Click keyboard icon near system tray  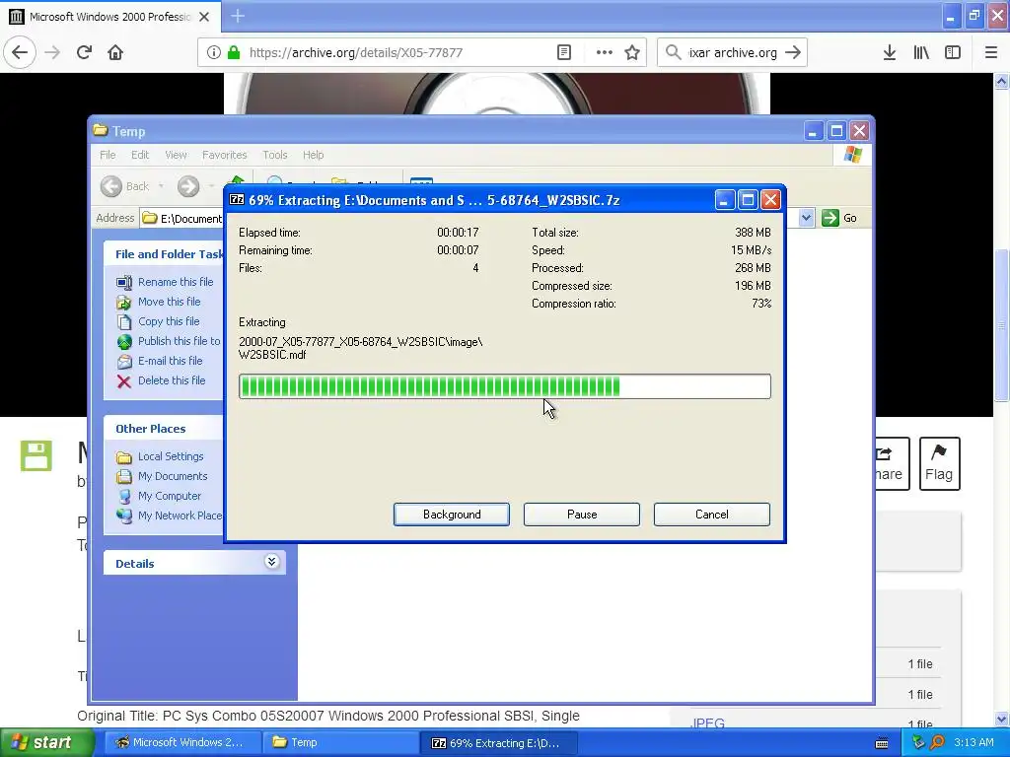pyautogui.click(x=882, y=743)
